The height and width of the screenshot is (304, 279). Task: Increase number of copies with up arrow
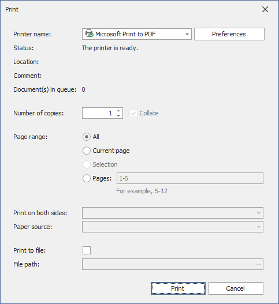118,111
